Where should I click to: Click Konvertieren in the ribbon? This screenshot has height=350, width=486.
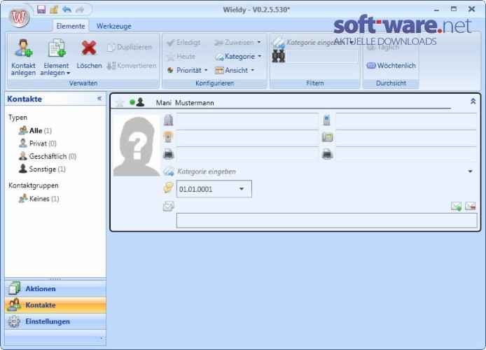131,66
